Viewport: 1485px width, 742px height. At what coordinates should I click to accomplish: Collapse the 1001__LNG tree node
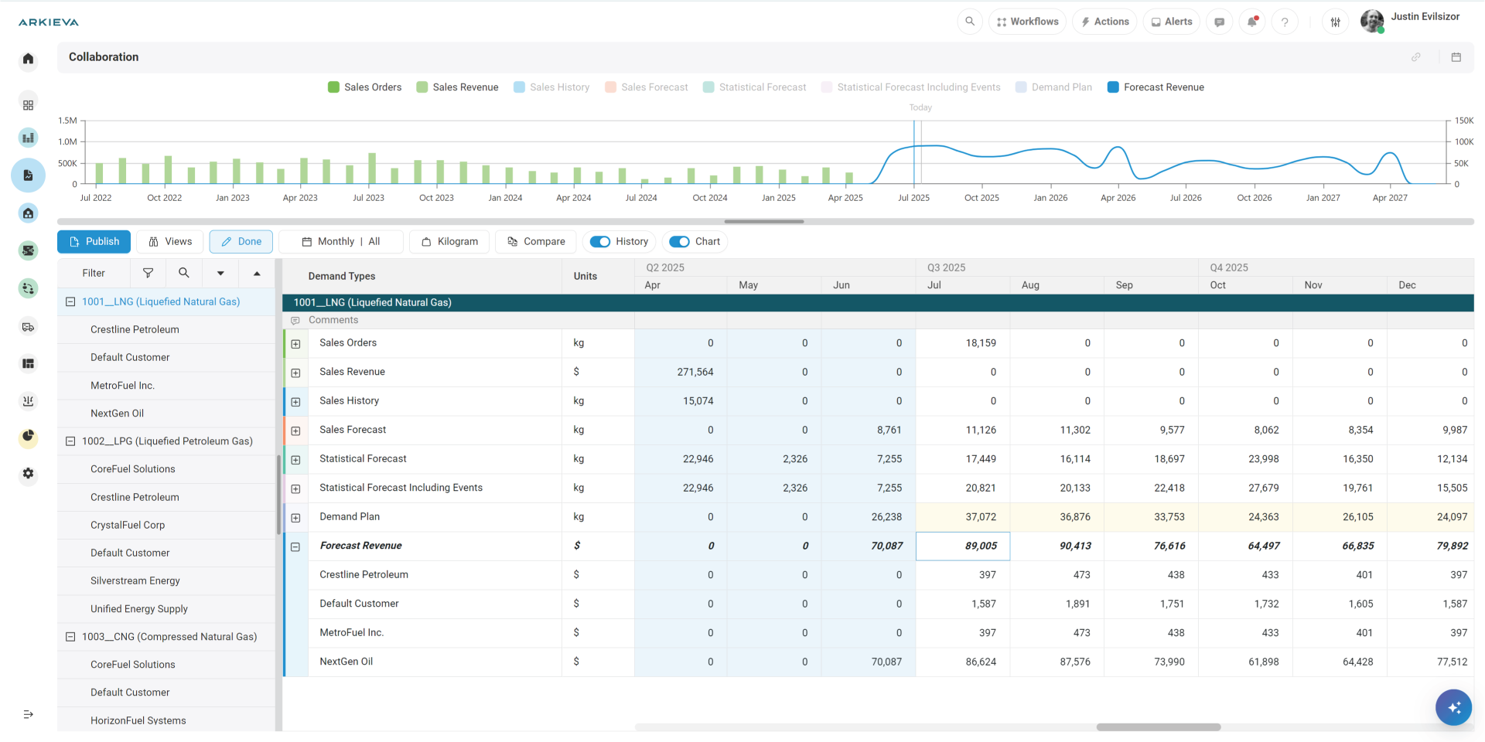(x=70, y=301)
